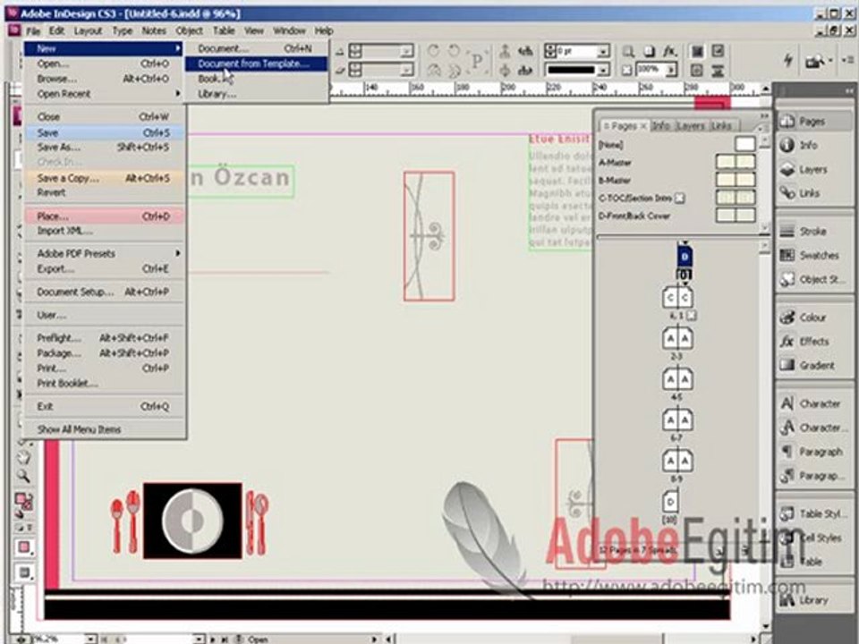Click the fx effects icon in control bar

pos(669,51)
